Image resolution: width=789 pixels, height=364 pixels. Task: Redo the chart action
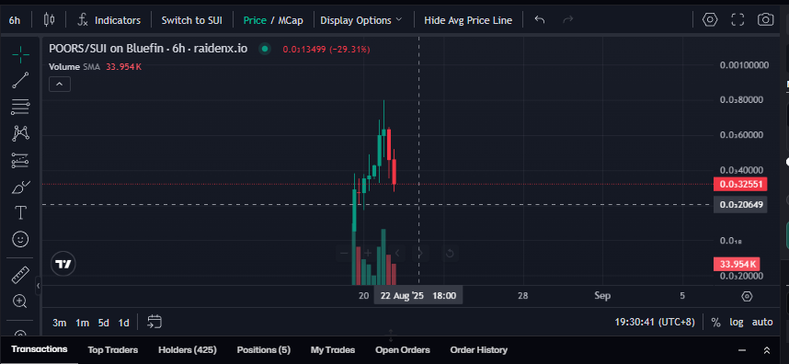(568, 20)
